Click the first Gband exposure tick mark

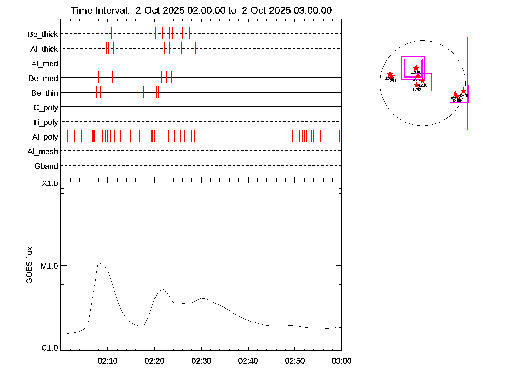94,165
